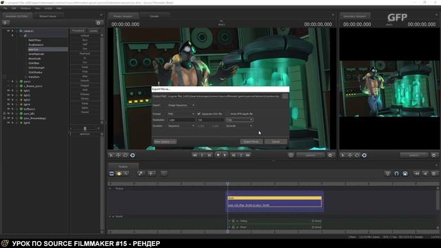Click the Output Path text field
Screen dimensions: 441x248
point(224,96)
